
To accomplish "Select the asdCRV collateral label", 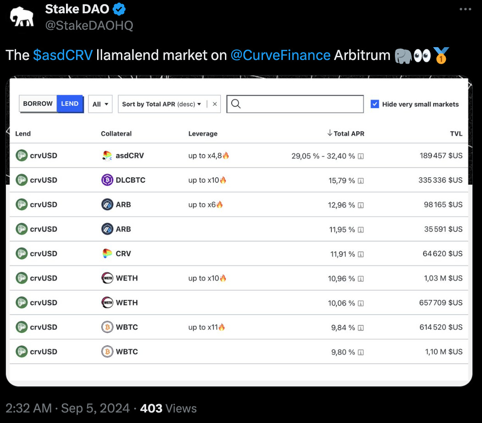I will click(x=130, y=156).
